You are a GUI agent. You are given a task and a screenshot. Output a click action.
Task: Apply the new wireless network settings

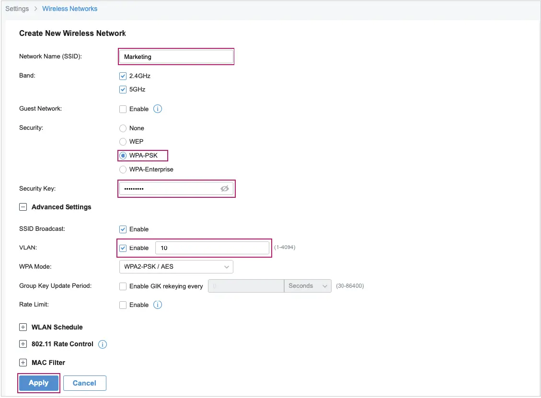[x=38, y=383]
